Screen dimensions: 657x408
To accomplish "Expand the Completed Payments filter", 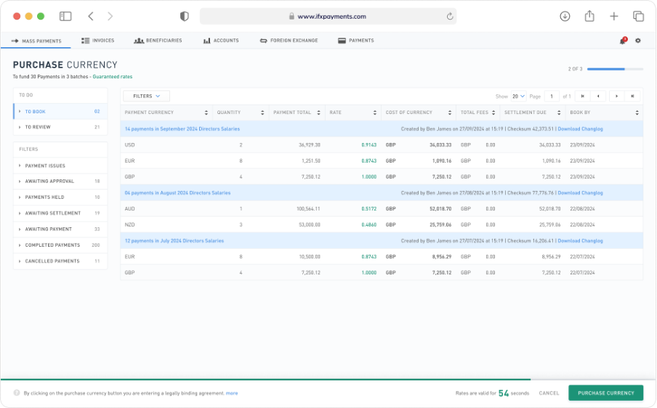I will click(60, 245).
